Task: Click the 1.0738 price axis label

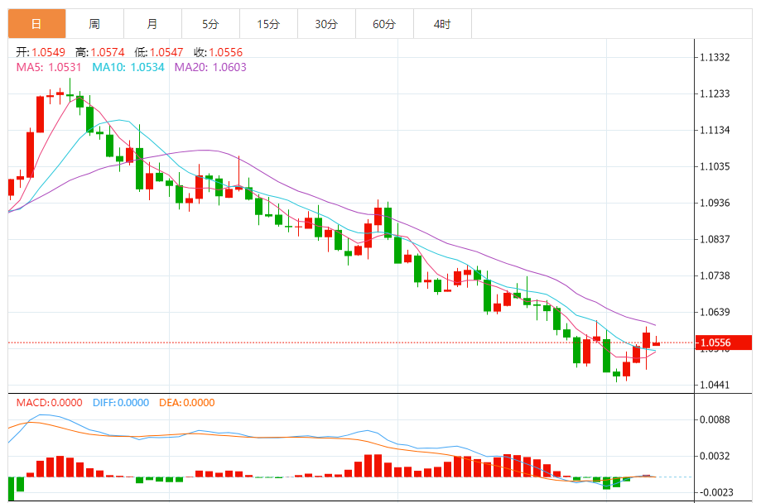Action: tap(715, 275)
